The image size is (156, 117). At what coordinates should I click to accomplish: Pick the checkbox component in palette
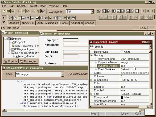point(42,18)
